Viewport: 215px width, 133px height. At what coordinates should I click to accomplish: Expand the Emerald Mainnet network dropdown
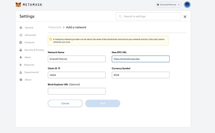click(x=169, y=5)
